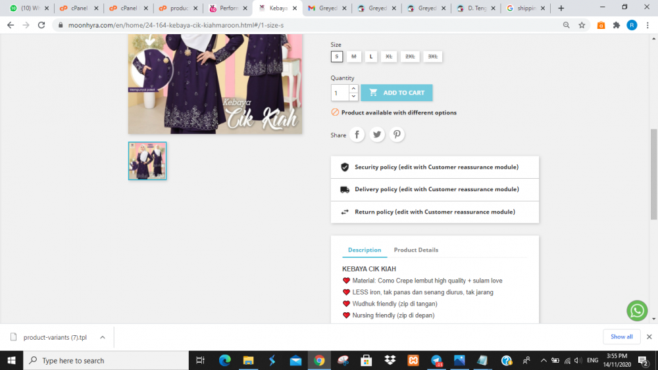658x370 pixels.
Task: Select the product thumbnail image
Action: 147,161
